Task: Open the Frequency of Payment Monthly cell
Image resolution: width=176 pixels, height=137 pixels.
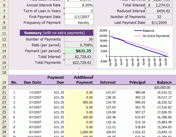Action: pyautogui.click(x=79, y=23)
